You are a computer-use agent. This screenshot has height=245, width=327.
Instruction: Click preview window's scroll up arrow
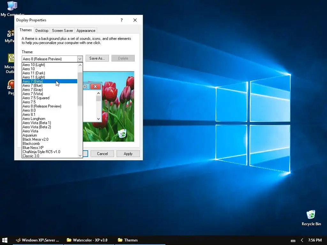point(98,93)
